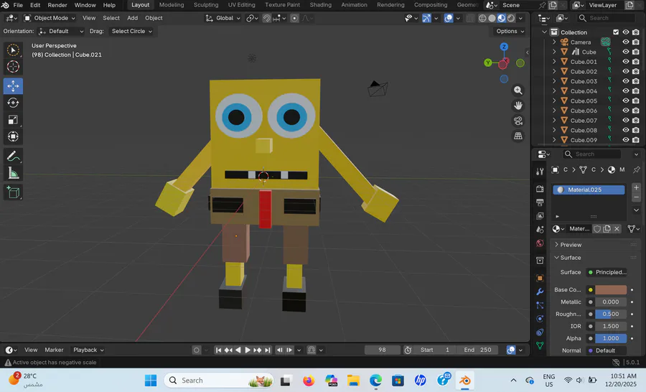Open the Orientation Default dropdown
The height and width of the screenshot is (392, 646).
point(61,32)
